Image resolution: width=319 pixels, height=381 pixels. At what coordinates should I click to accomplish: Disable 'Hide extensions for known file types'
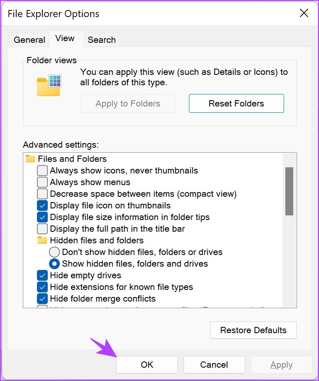tap(42, 287)
